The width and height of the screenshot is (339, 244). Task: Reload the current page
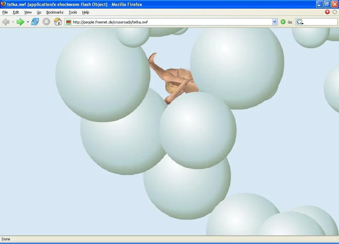point(34,21)
